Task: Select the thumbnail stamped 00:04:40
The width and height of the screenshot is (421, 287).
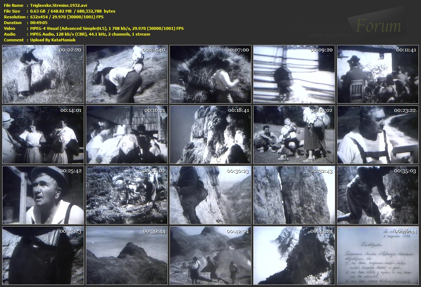Action: (127, 74)
